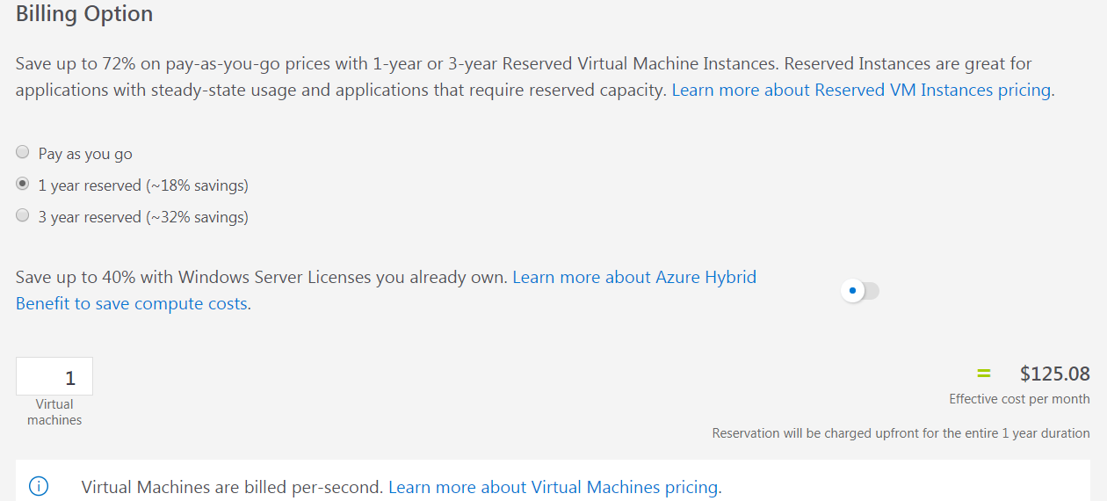Click the Virtual Machines billed per-second text
The image size is (1107, 501).
233,487
